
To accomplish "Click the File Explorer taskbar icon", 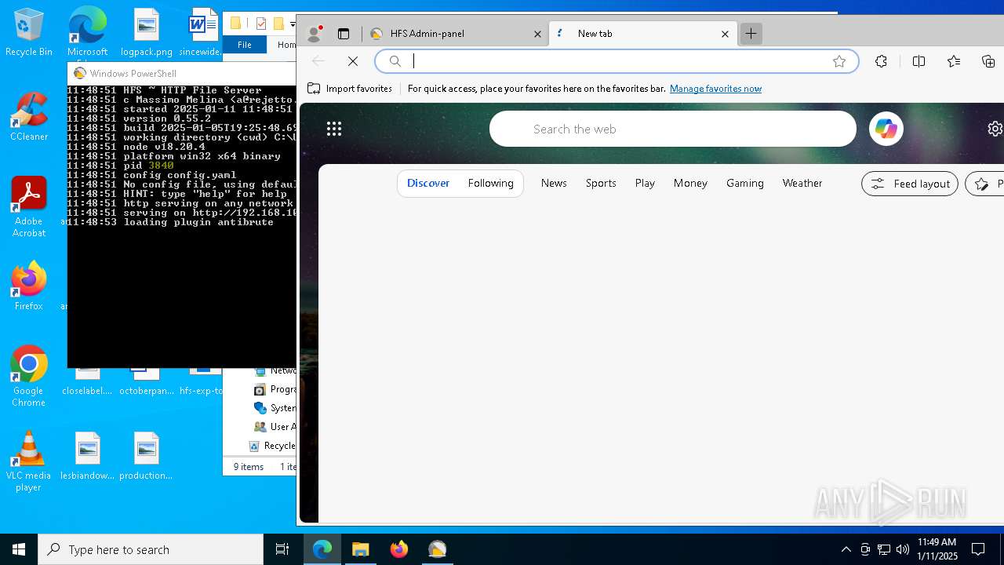I will (x=361, y=549).
